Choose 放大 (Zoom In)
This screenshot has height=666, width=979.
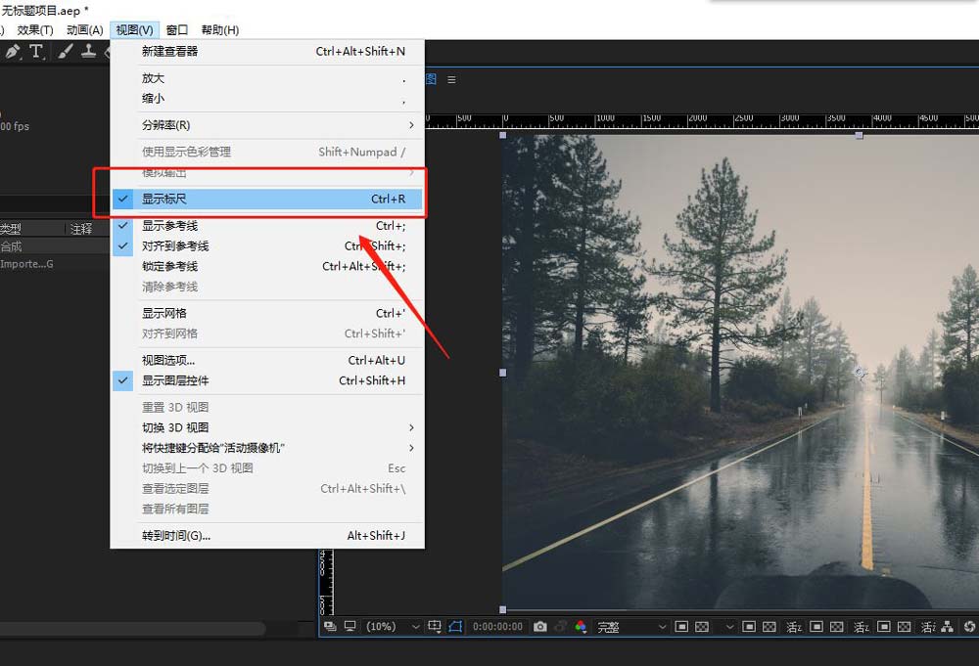(x=267, y=78)
